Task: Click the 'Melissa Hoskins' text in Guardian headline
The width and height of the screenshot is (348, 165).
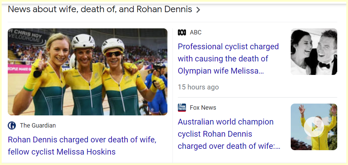Action: click(x=86, y=152)
